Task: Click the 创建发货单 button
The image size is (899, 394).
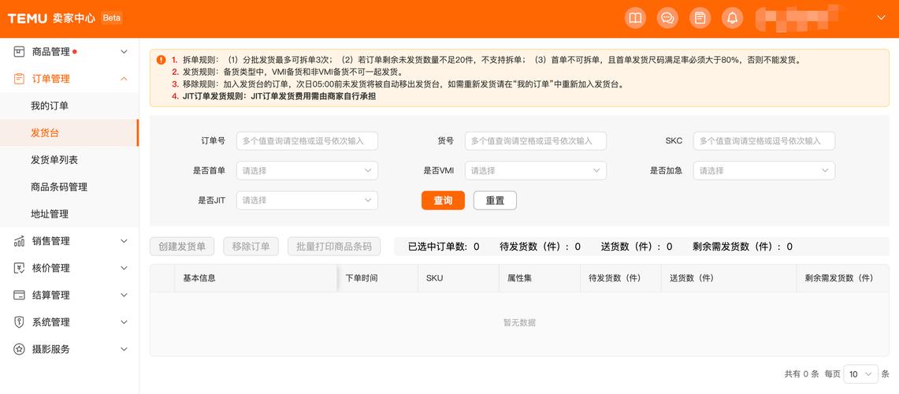Action: coord(182,247)
